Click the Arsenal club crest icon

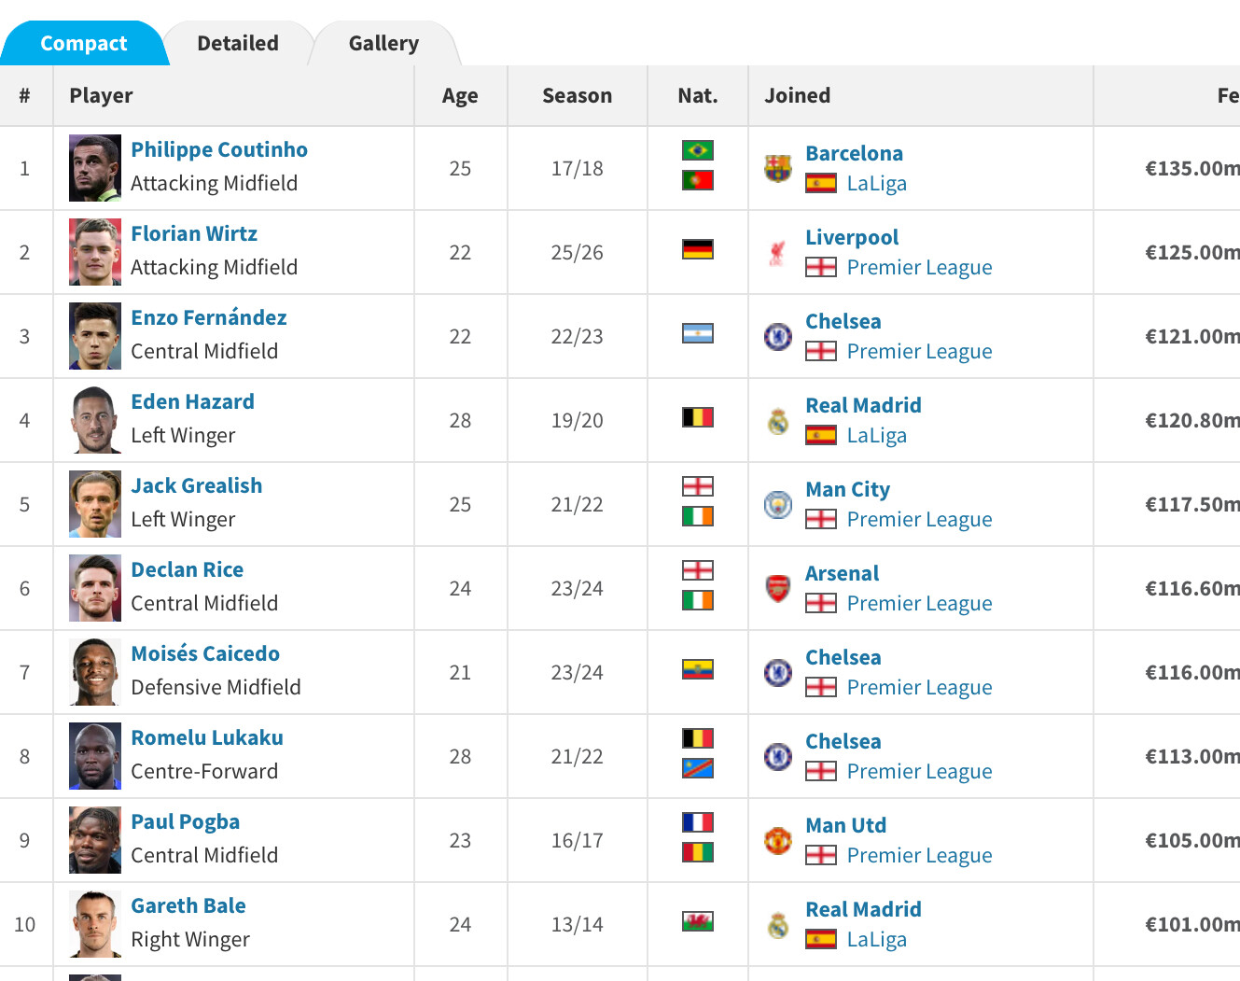pyautogui.click(x=777, y=588)
